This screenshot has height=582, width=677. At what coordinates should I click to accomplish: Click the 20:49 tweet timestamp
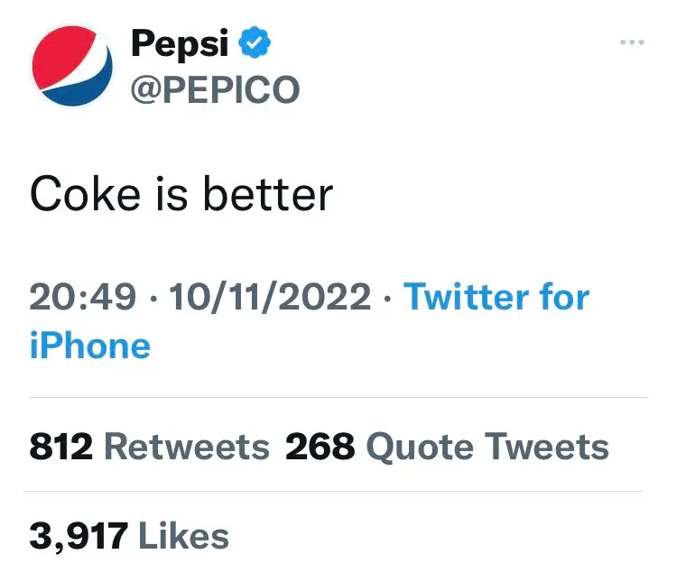(x=83, y=297)
